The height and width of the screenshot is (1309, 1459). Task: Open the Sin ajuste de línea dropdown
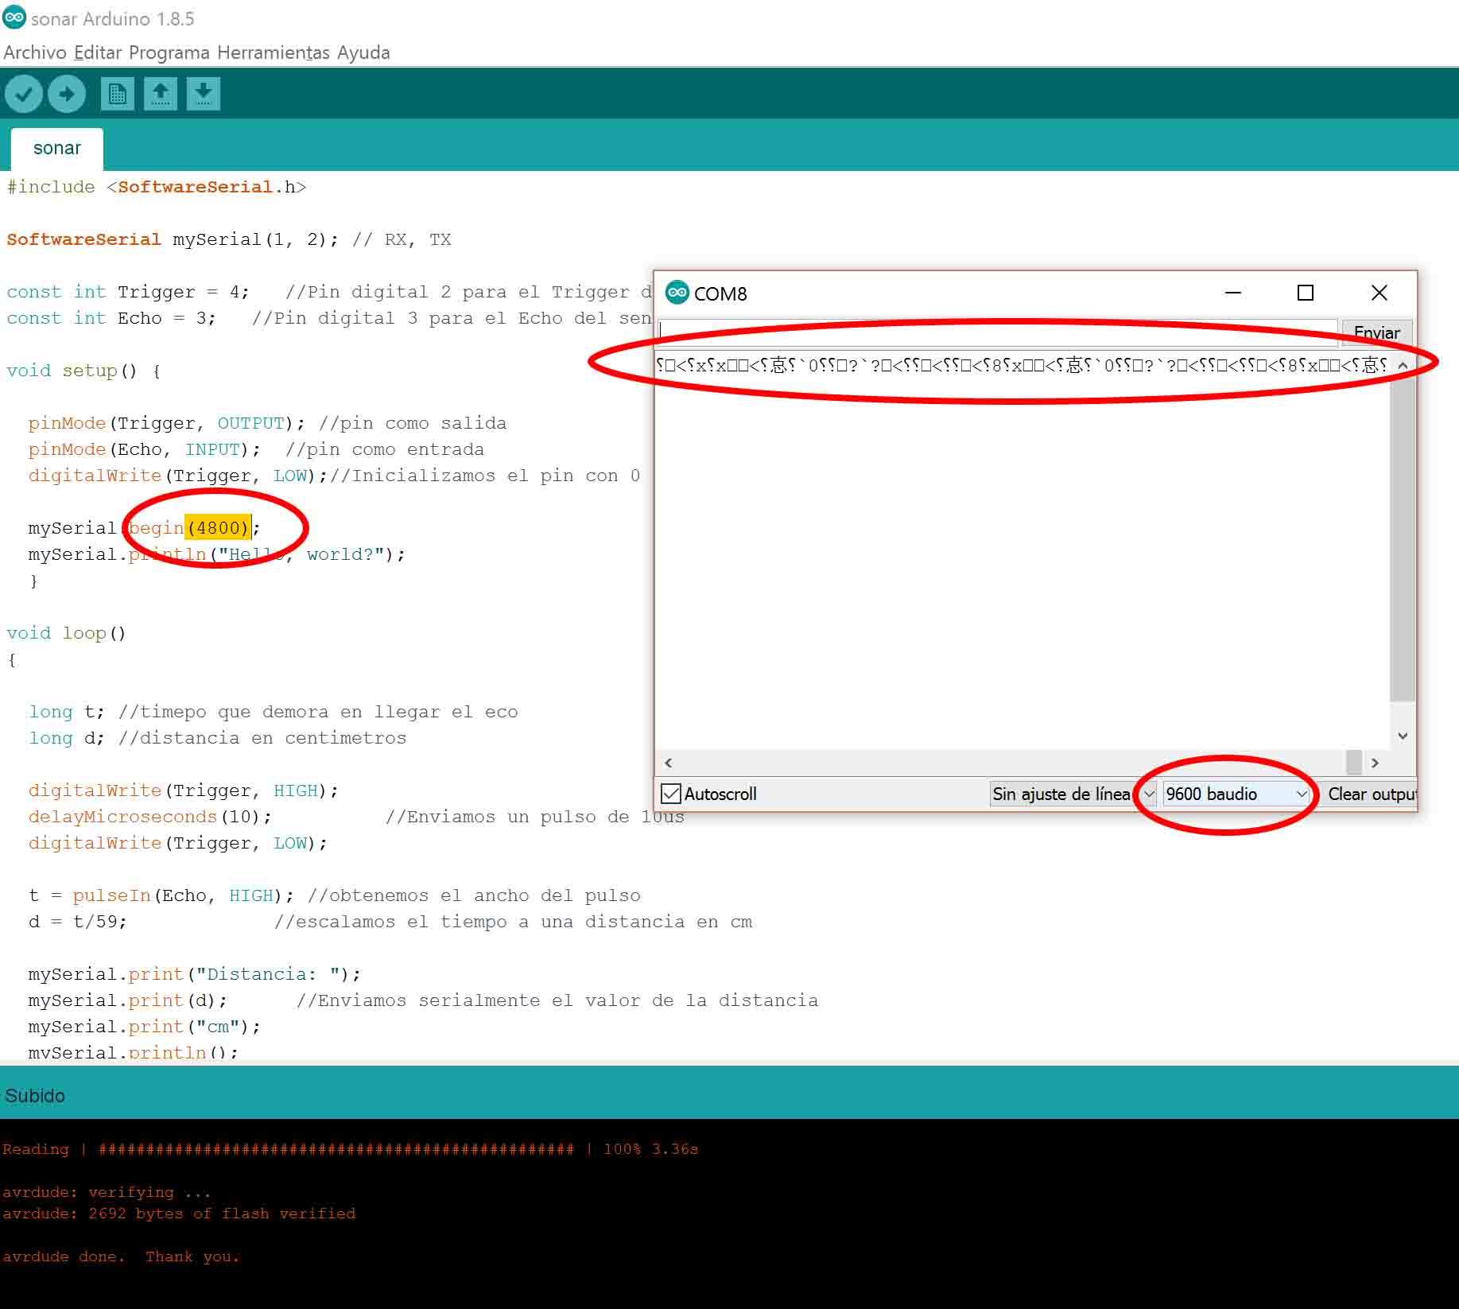[x=1073, y=794]
